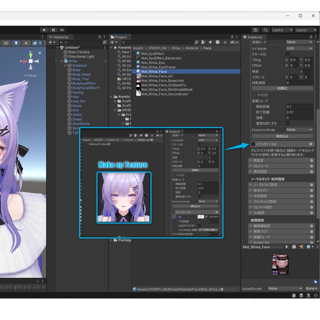Click the 焼き込み bake button
The image size is (320, 320).
coord(282,136)
